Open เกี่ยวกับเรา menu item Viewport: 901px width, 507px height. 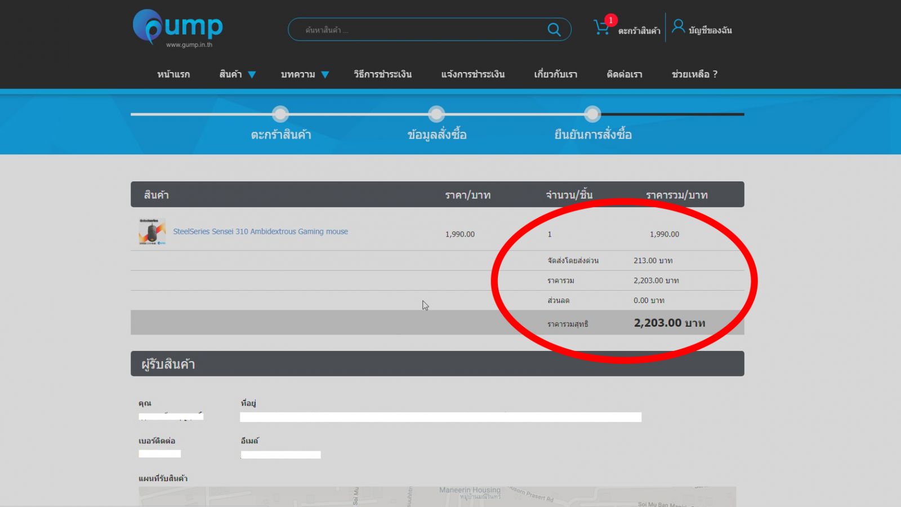pyautogui.click(x=556, y=74)
